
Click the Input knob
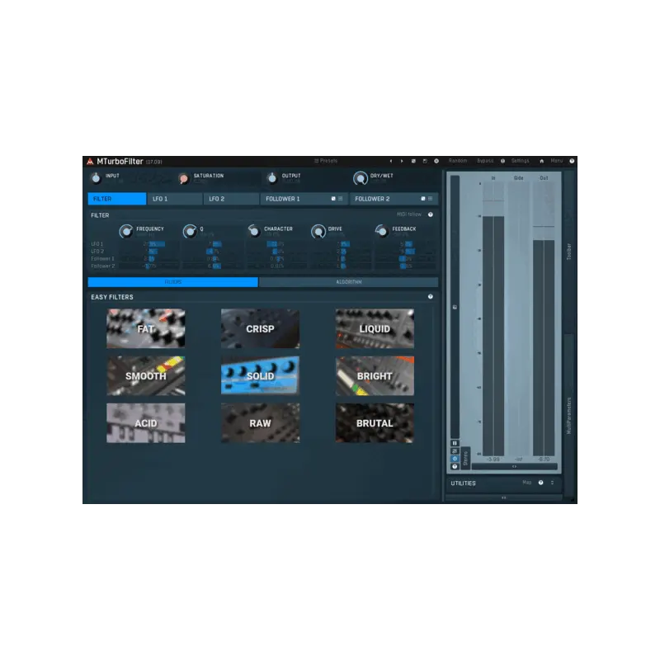tap(96, 178)
